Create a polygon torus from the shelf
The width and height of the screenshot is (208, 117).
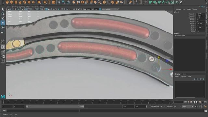tap(25, 2)
